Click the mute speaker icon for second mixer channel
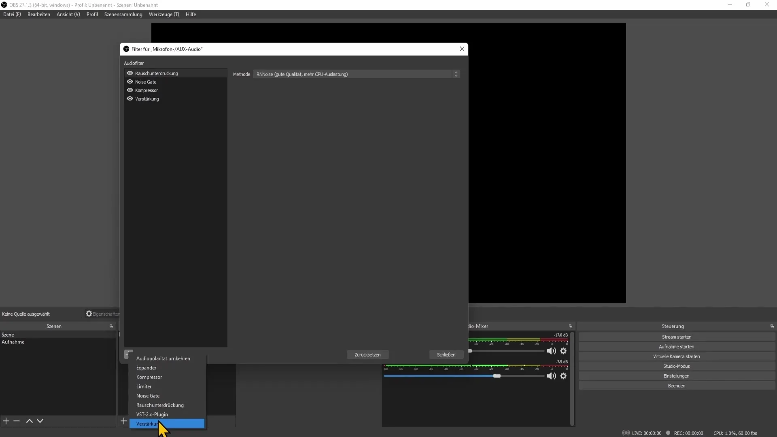The width and height of the screenshot is (777, 437). 551,375
